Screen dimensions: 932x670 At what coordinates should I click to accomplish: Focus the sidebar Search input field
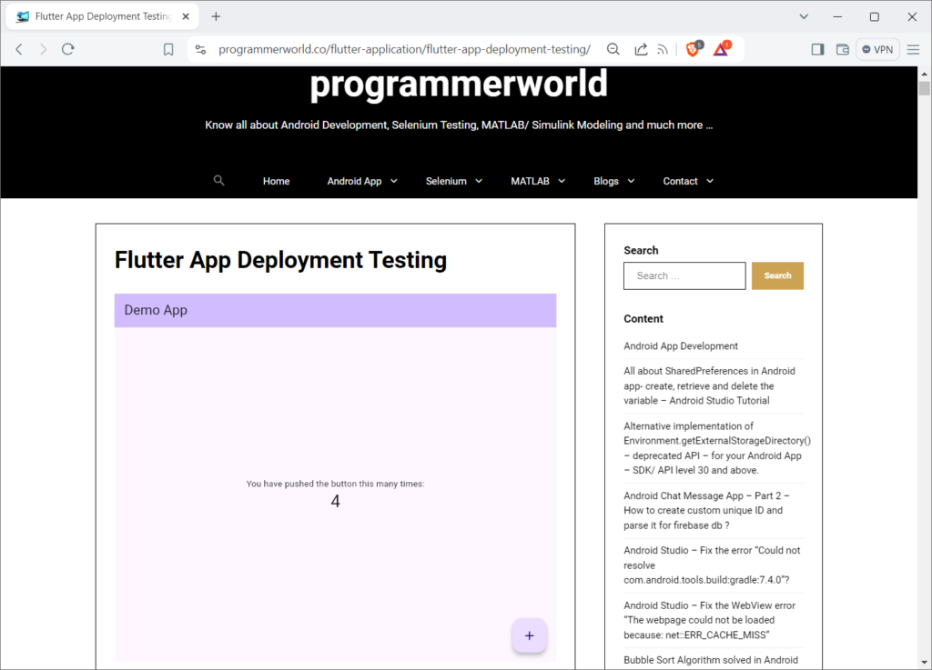click(684, 276)
